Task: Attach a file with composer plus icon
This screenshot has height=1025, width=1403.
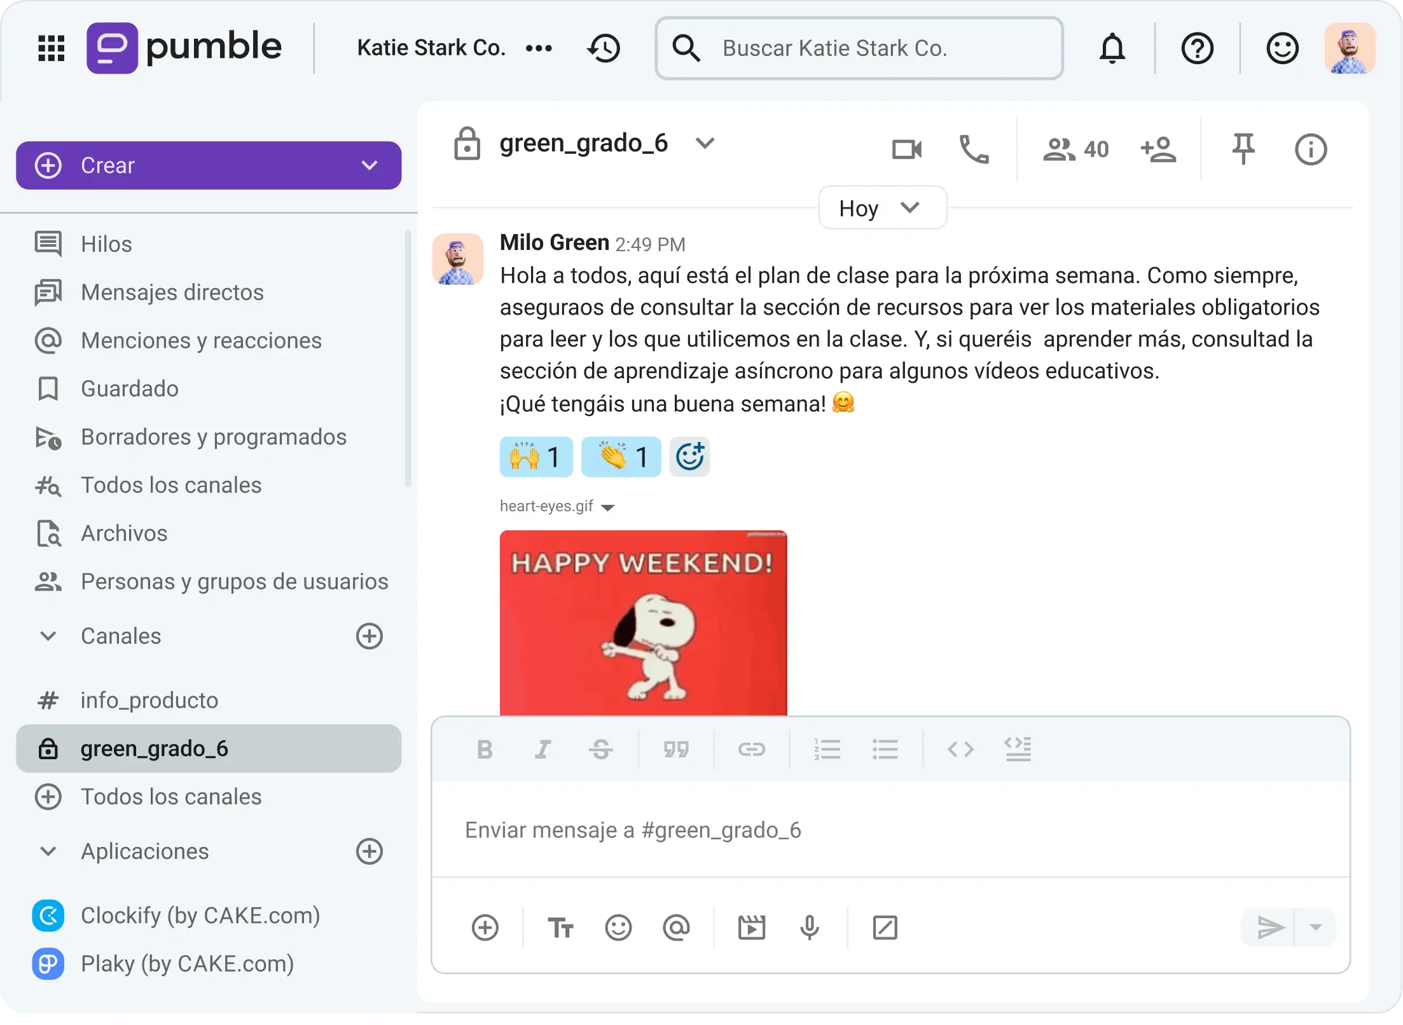Action: click(485, 928)
